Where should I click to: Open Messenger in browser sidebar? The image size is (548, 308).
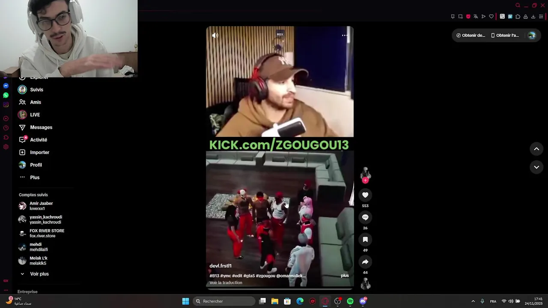[x=6, y=86]
